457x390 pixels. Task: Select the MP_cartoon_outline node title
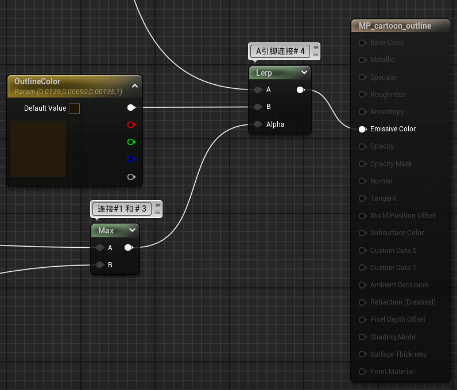(394, 25)
